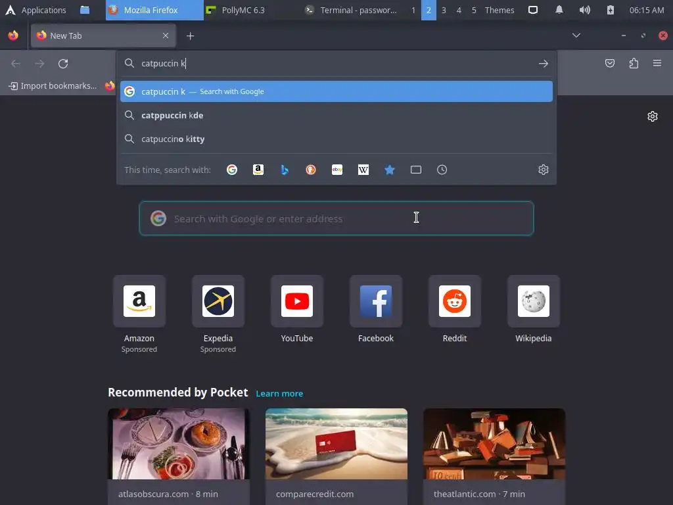The image size is (673, 505).
Task: Open the atlasobscura.com Pocket story
Action: tap(179, 456)
